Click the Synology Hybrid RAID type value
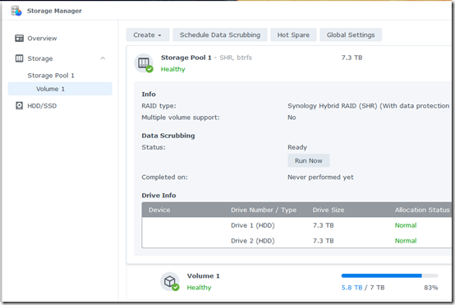The height and width of the screenshot is (305, 455). point(368,106)
